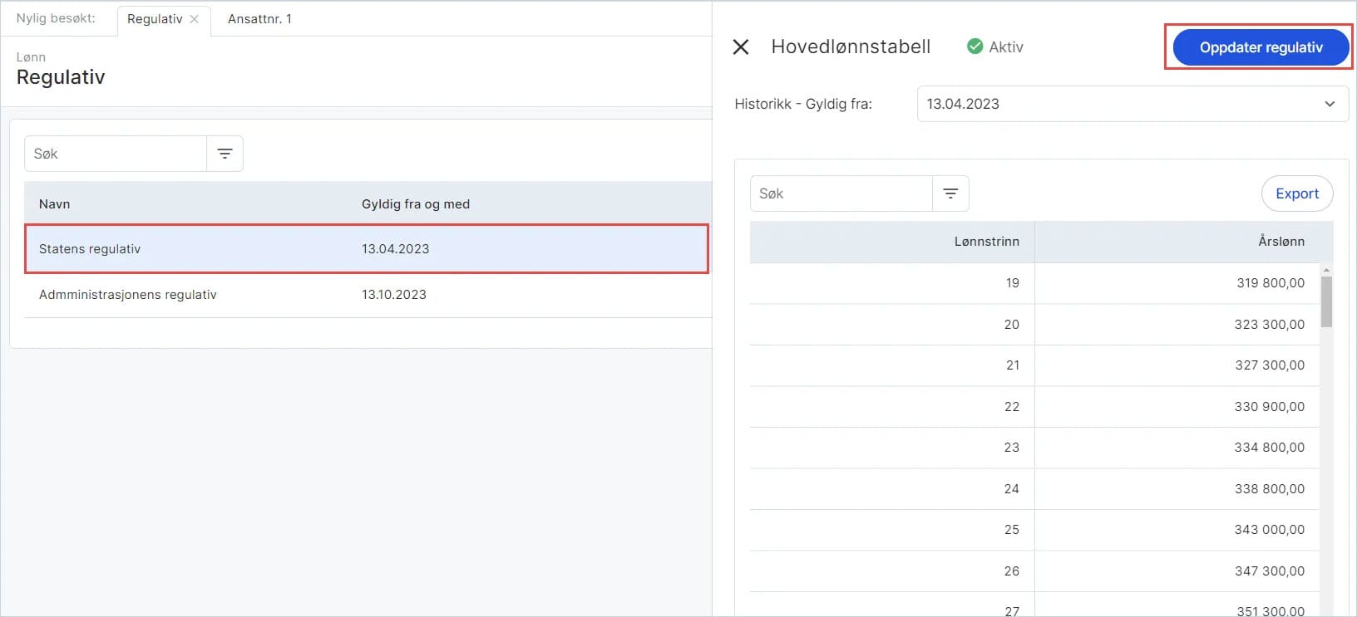This screenshot has width=1357, height=617.
Task: Select the Statens regulativ row
Action: 367,248
